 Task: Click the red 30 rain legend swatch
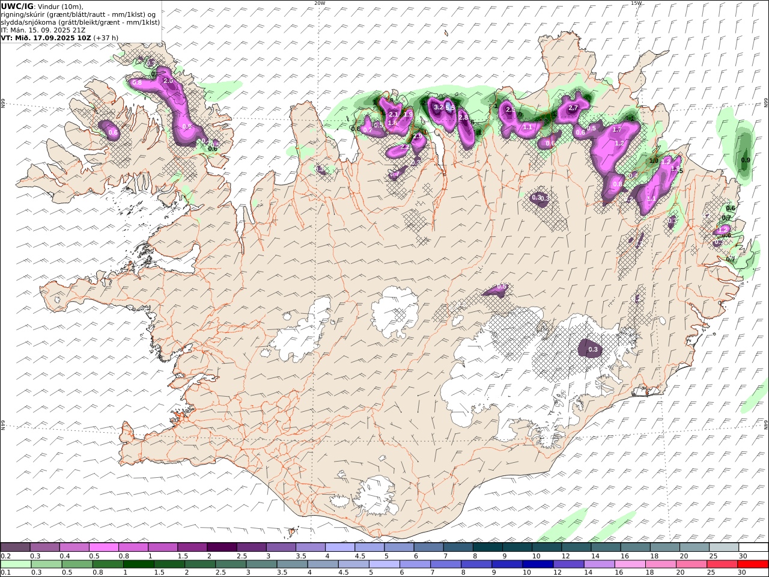(753, 564)
